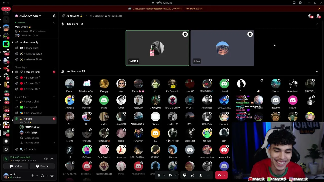Turn on camera in the stage control bar
324x182 pixels.
coord(171,175)
